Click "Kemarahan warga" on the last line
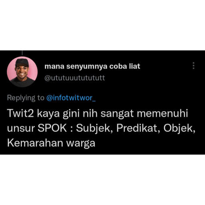Screen dimensions: 205x205 [x=51, y=143]
